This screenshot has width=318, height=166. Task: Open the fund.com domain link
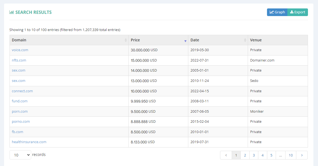coord(20,101)
